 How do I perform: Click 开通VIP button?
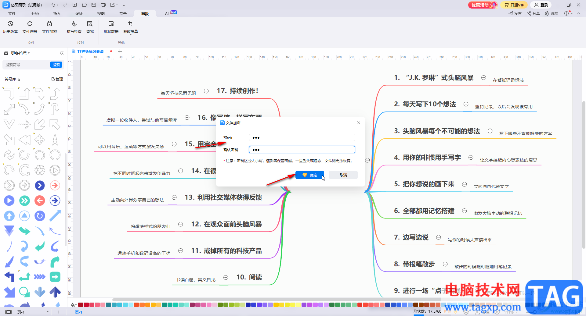pos(514,5)
